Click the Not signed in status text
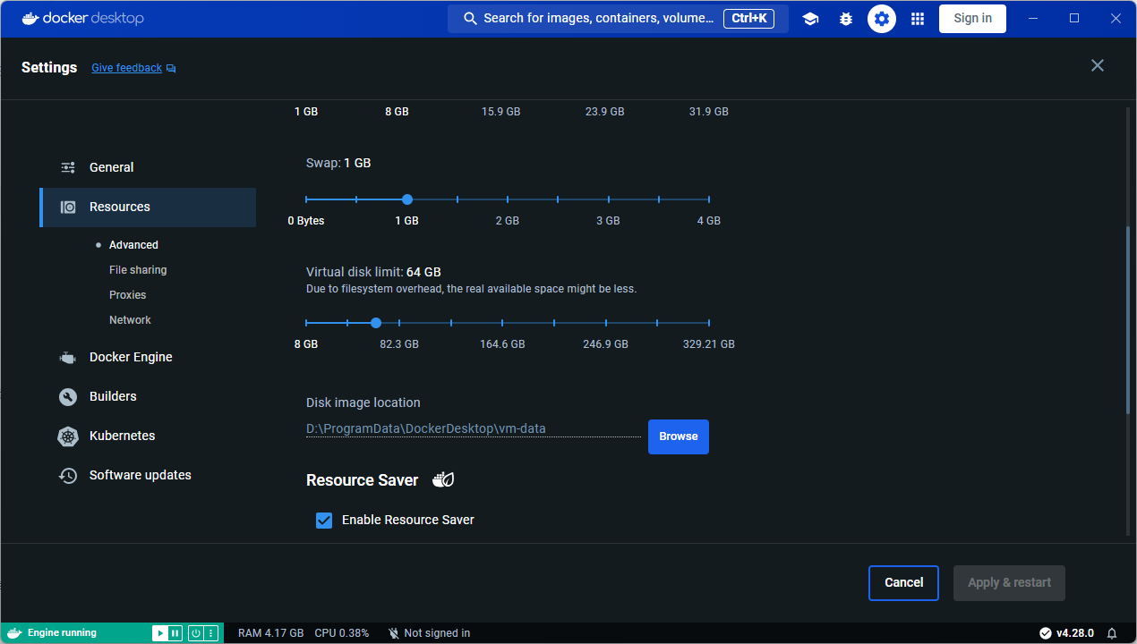 click(437, 633)
